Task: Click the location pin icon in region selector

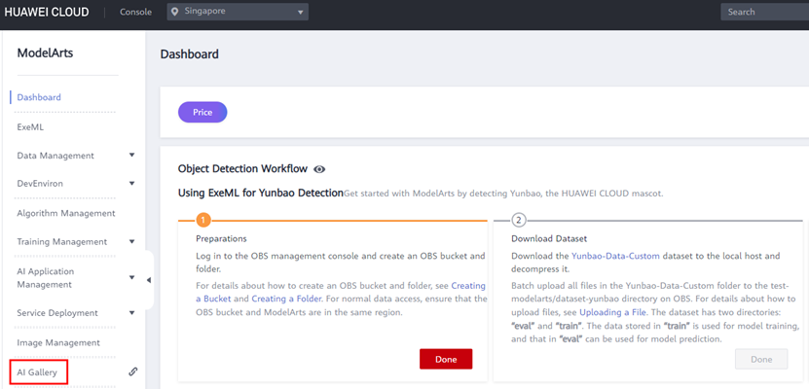Action: [x=175, y=13]
